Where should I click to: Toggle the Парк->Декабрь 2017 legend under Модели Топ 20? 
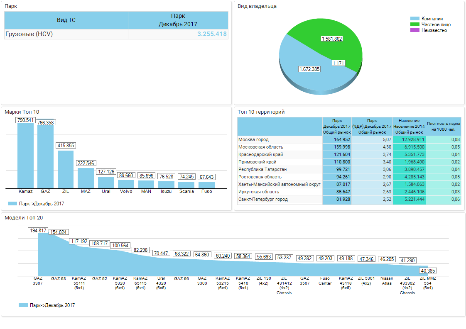47,305
